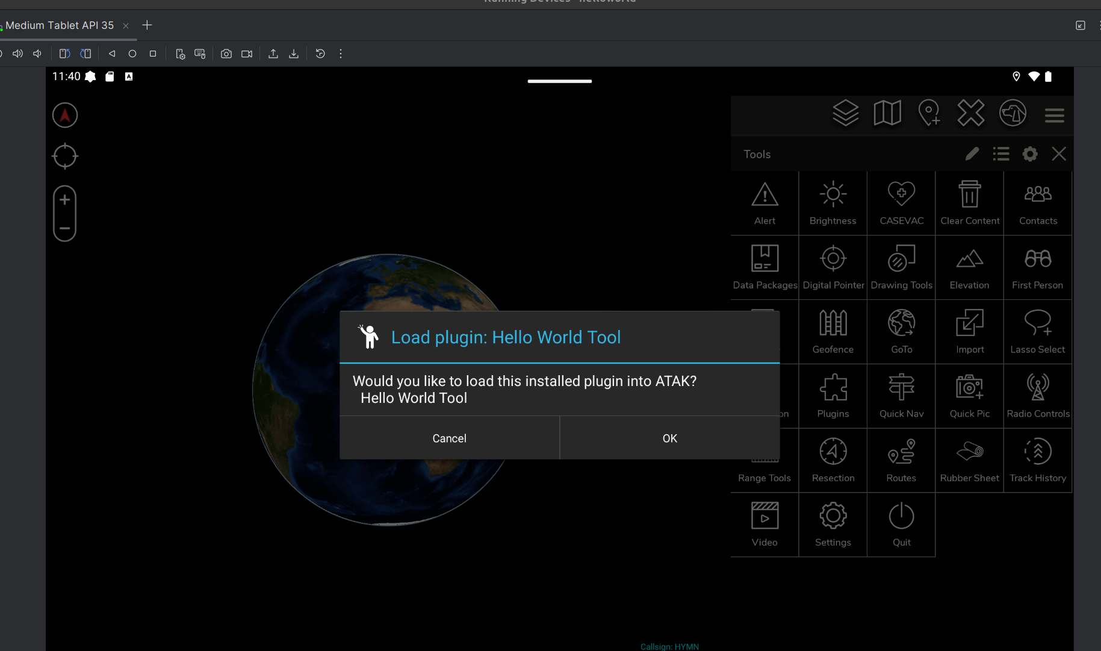Open the CASEVAC tool

(x=901, y=204)
